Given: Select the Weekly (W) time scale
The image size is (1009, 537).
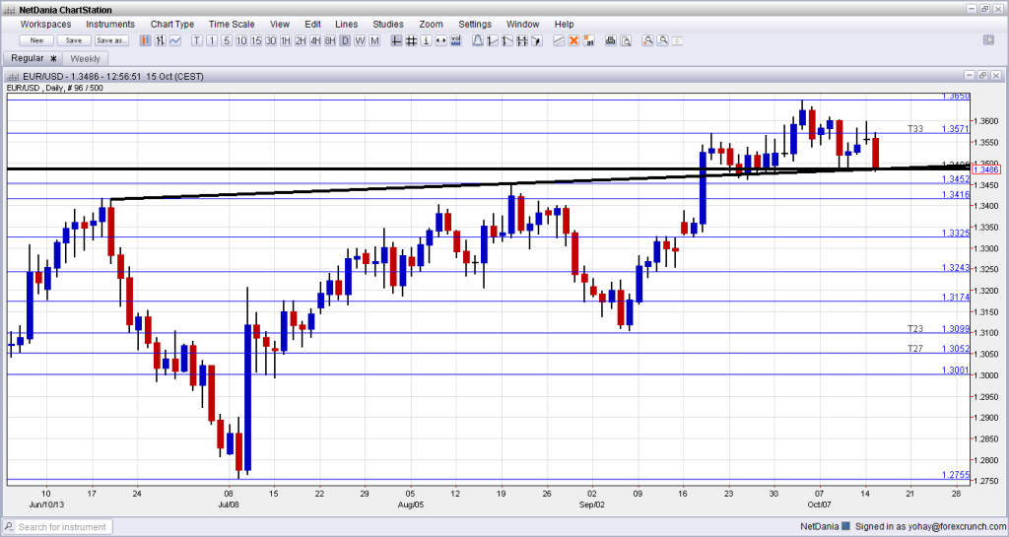Looking at the screenshot, I should [360, 40].
